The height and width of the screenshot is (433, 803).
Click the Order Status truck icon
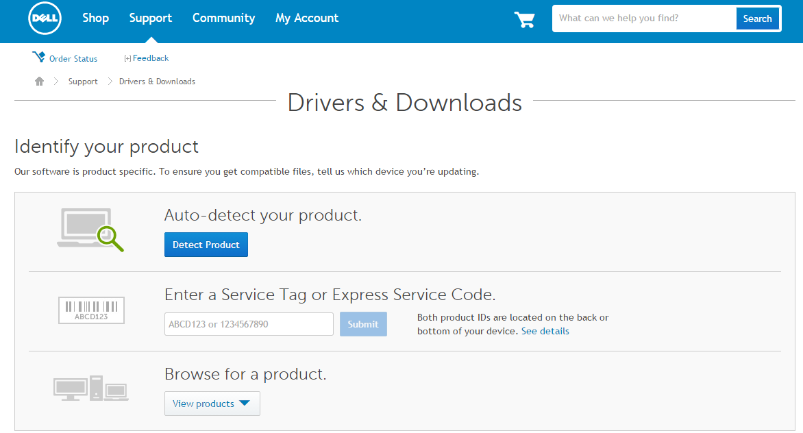click(x=38, y=57)
